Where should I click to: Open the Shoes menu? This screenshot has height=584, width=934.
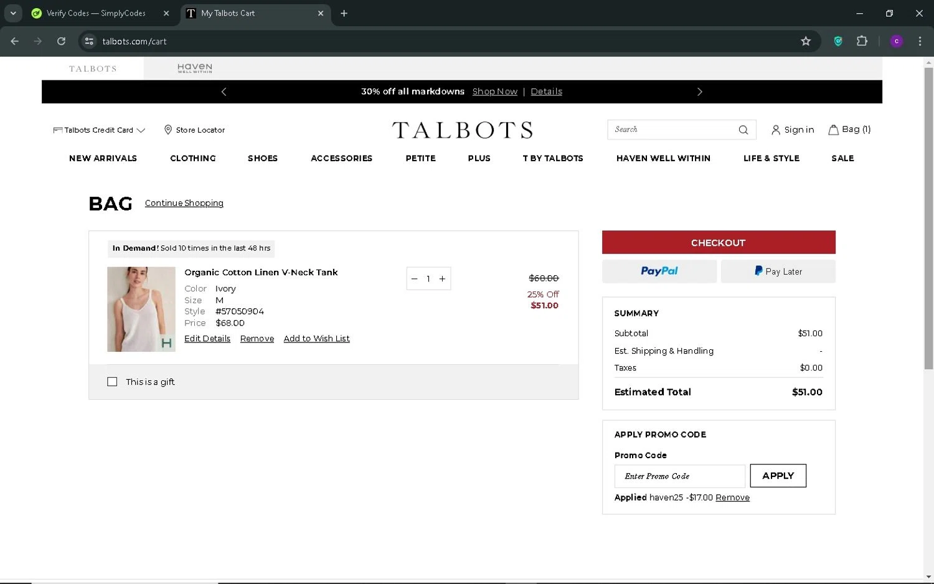(x=263, y=158)
